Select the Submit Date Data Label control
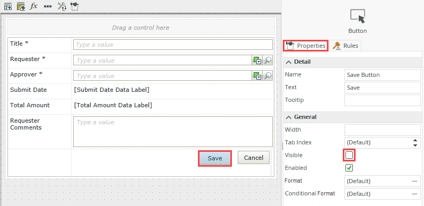 (x=111, y=90)
